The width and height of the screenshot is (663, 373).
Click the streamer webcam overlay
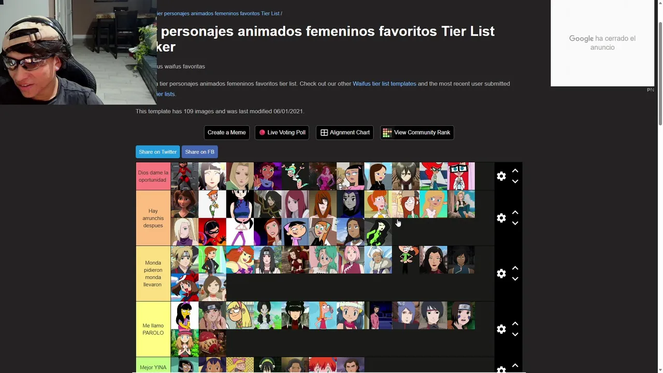pyautogui.click(x=78, y=52)
